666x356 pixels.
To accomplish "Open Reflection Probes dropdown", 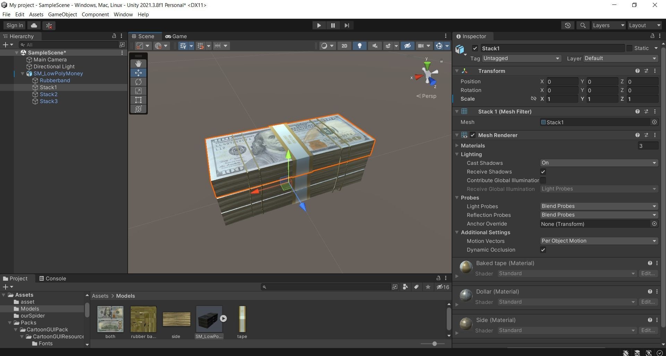I will pos(599,215).
